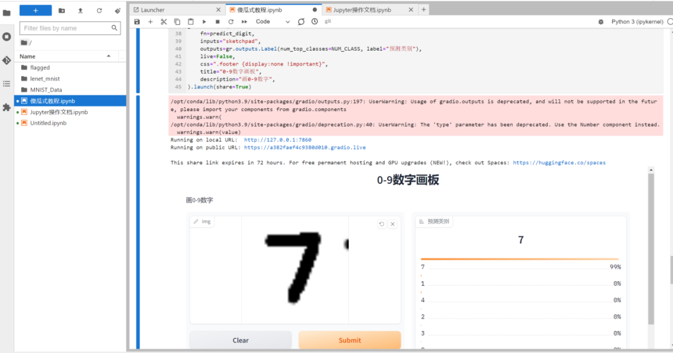This screenshot has height=353, width=673.
Task: Open the Code cell type dropdown
Action: pos(272,21)
